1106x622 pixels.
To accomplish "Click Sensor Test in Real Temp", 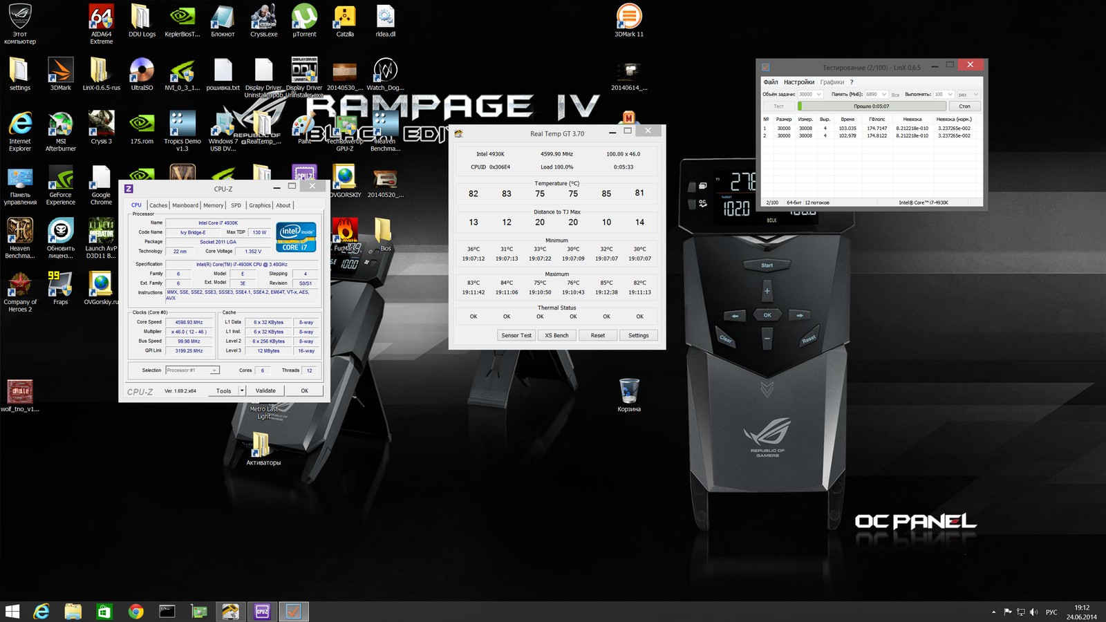I will (x=516, y=335).
